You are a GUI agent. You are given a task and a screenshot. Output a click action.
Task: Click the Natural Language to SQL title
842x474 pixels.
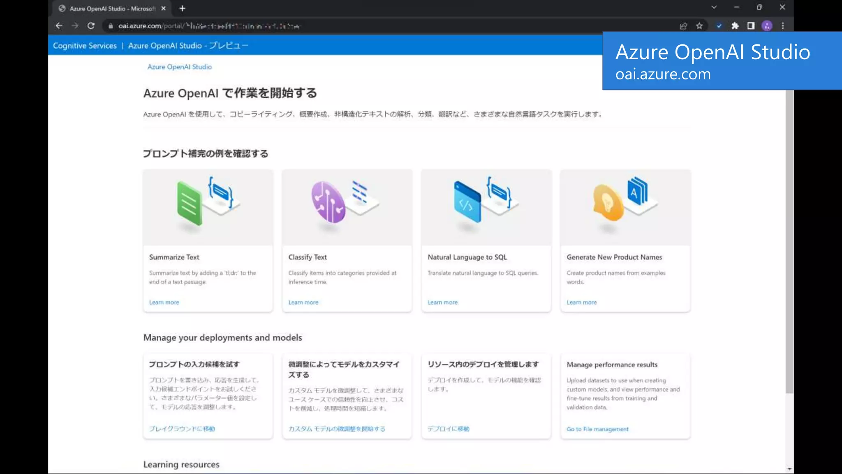[x=467, y=257]
